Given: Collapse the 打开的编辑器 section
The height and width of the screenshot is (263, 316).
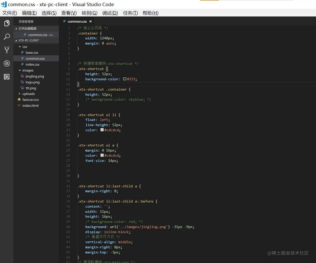Looking at the screenshot, I should coord(36,29).
